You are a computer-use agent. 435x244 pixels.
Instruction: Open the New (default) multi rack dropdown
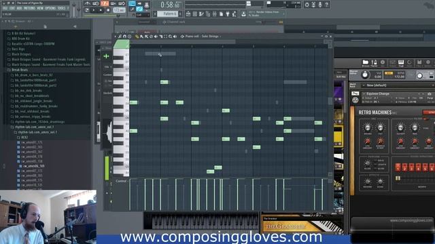[398, 85]
